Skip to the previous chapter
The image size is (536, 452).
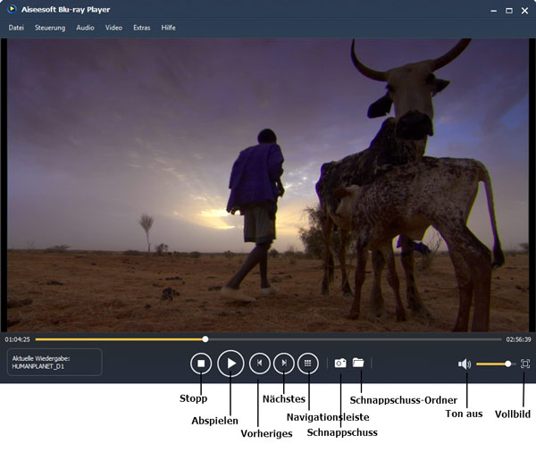coord(259,364)
